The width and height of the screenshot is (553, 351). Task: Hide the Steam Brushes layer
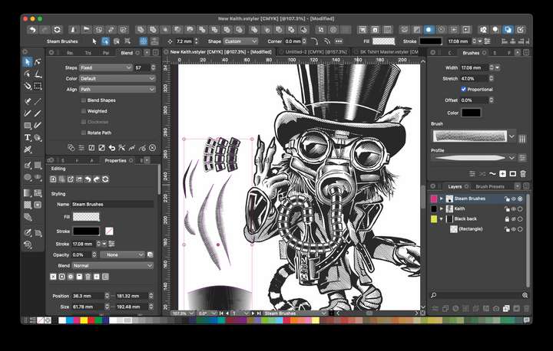[514, 199]
